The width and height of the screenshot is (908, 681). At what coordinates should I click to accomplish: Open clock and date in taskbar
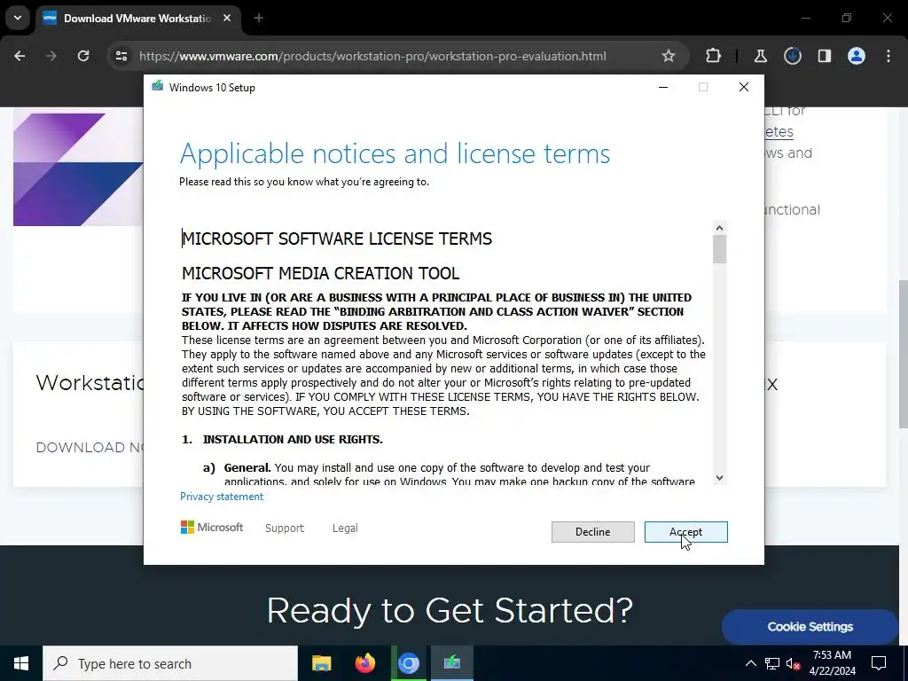(832, 663)
